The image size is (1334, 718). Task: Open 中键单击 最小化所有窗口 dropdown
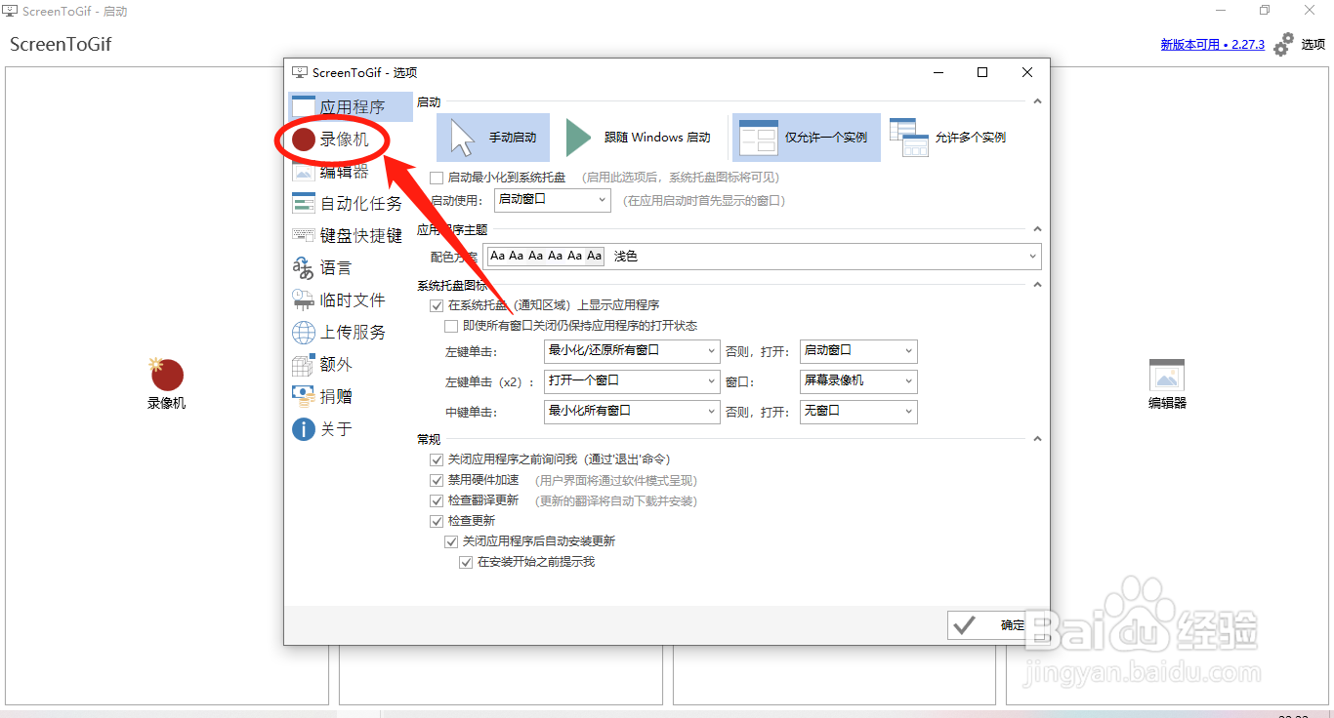632,412
